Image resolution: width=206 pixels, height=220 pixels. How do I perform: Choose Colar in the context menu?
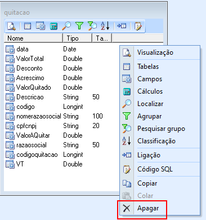[160, 196]
